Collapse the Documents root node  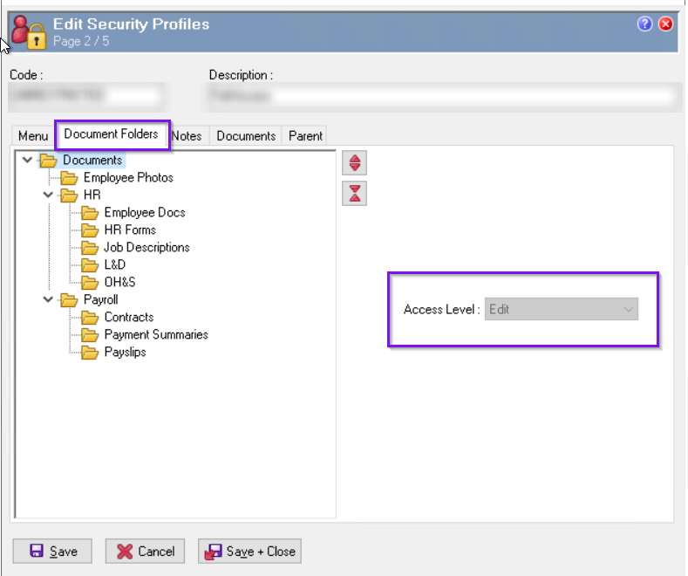(x=28, y=161)
